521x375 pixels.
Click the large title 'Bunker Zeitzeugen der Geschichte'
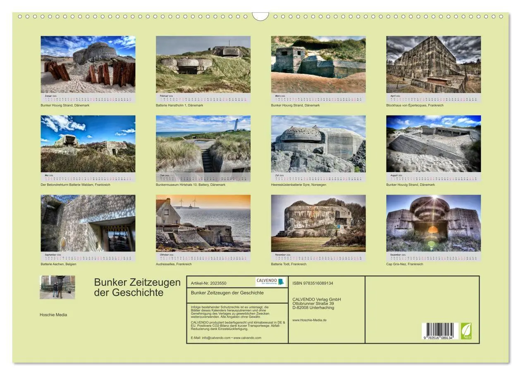point(137,287)
